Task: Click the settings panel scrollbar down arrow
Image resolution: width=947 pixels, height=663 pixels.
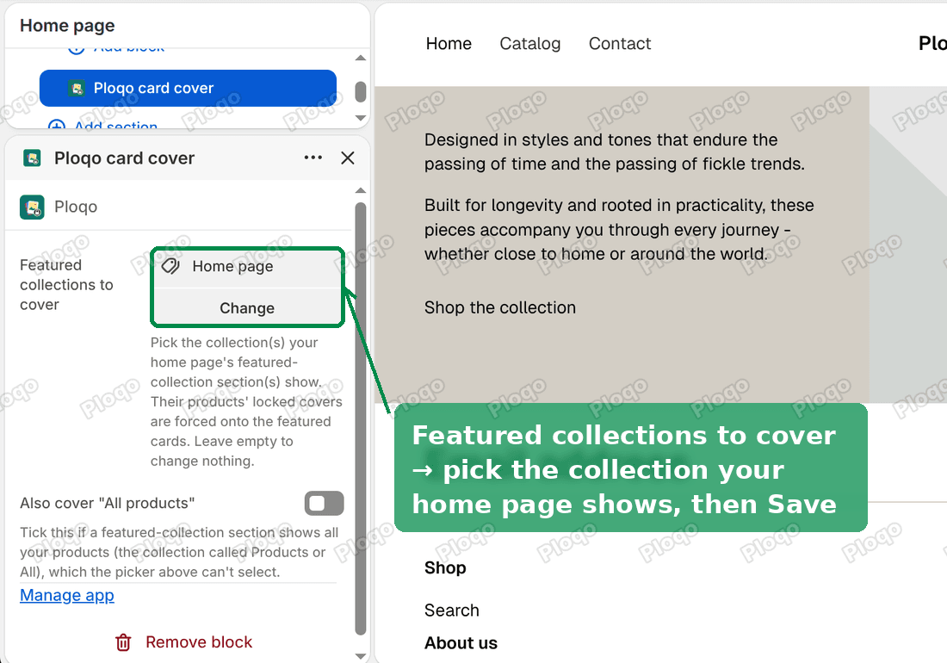Action: pyautogui.click(x=361, y=656)
